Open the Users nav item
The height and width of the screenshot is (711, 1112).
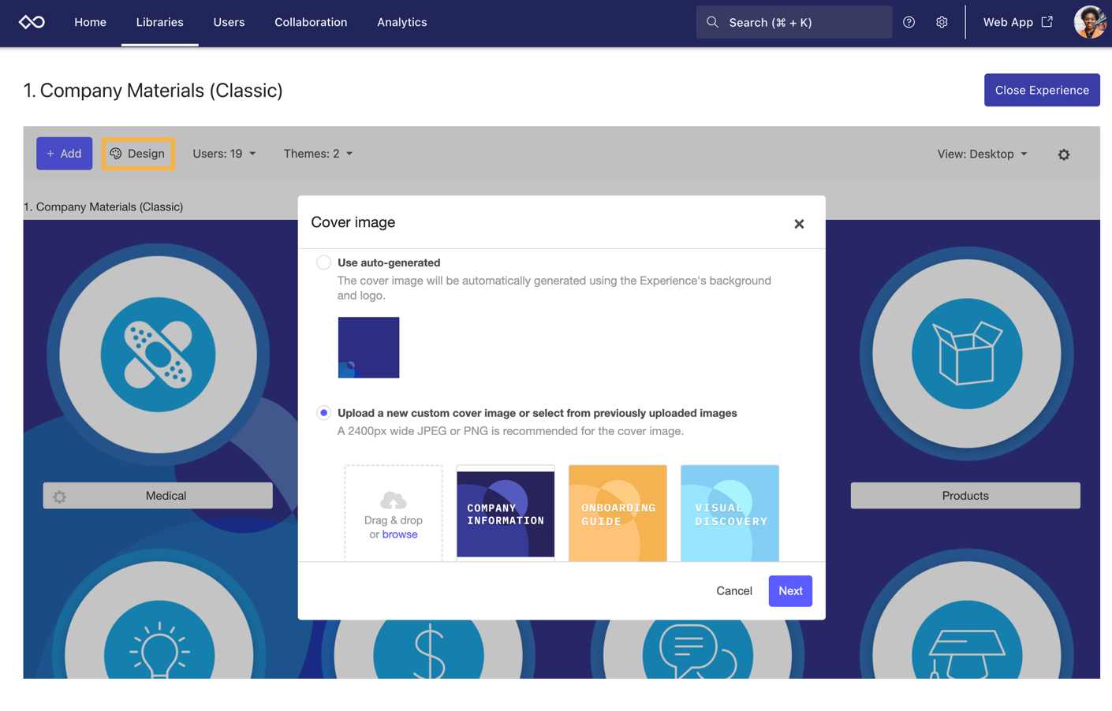229,22
